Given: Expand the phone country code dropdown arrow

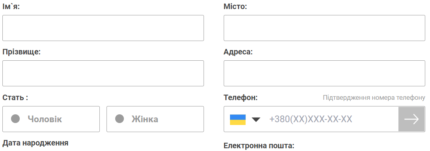Looking at the screenshot, I should 256,119.
